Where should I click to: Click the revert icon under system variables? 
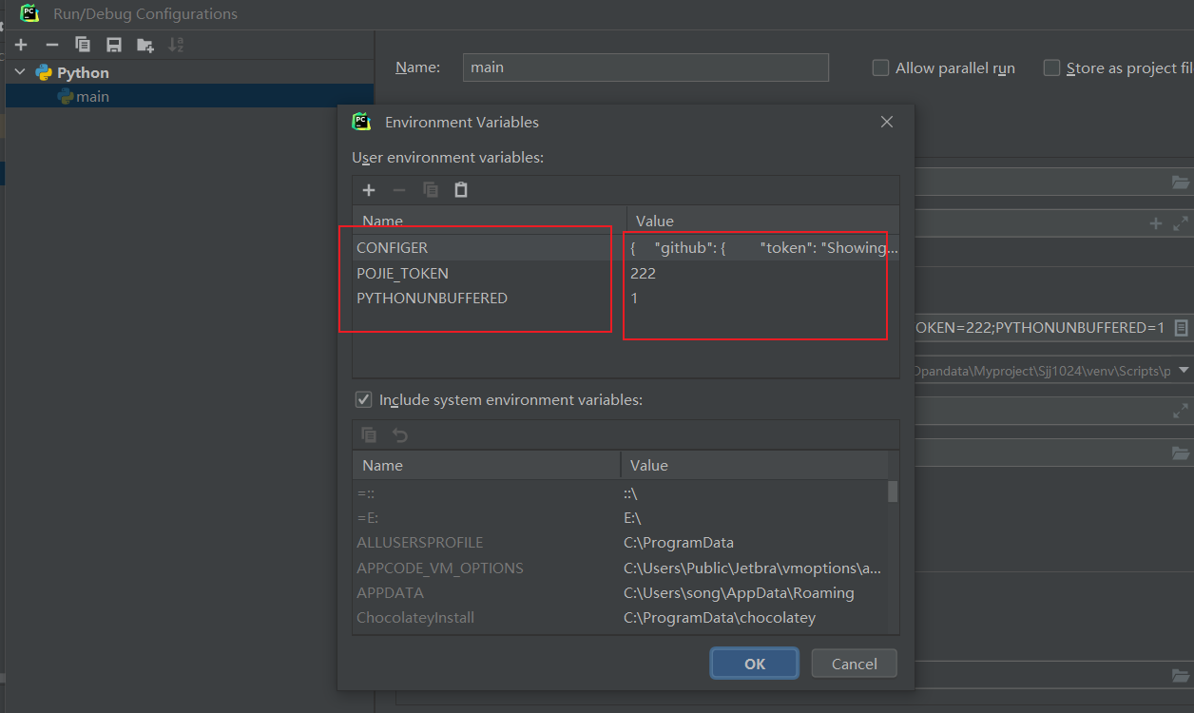tap(399, 434)
